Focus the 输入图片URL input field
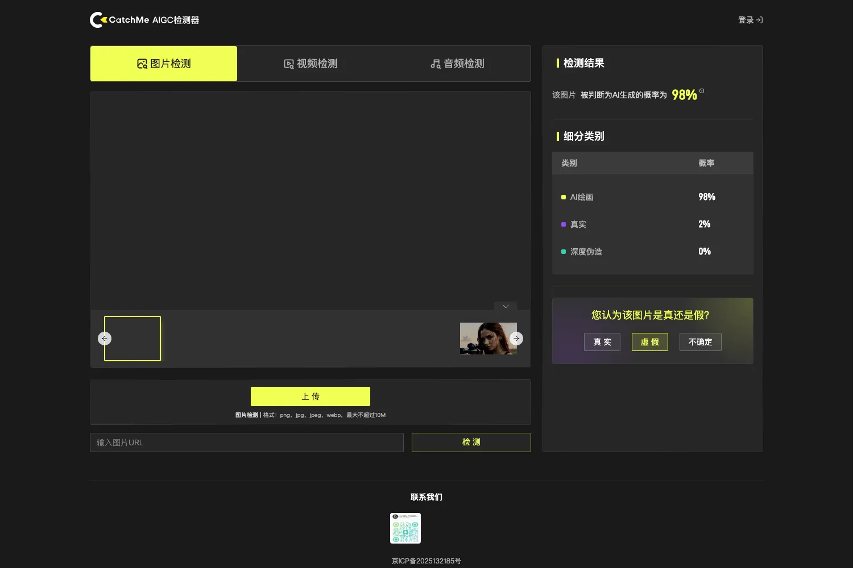Image resolution: width=853 pixels, height=568 pixels. point(247,442)
